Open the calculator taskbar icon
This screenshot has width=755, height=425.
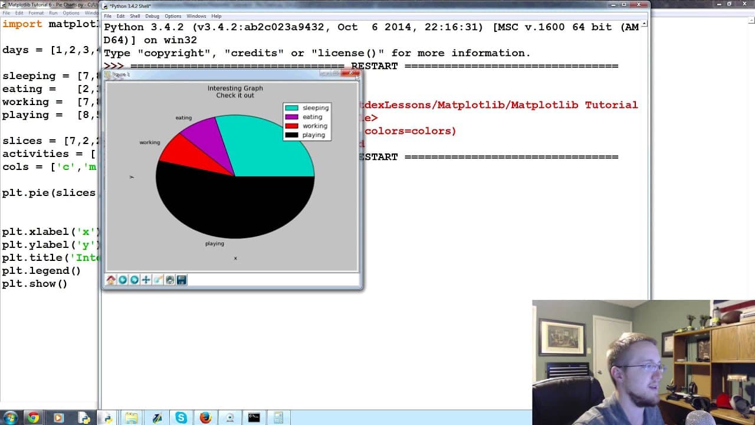click(278, 418)
